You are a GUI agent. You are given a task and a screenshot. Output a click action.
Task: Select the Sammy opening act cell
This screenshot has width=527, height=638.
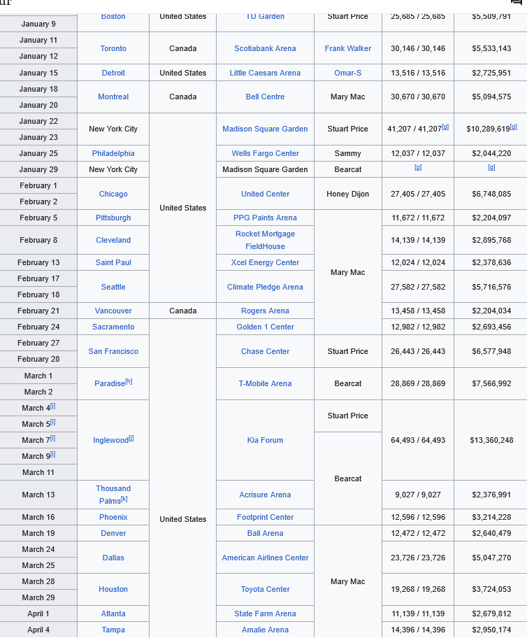pyautogui.click(x=347, y=153)
